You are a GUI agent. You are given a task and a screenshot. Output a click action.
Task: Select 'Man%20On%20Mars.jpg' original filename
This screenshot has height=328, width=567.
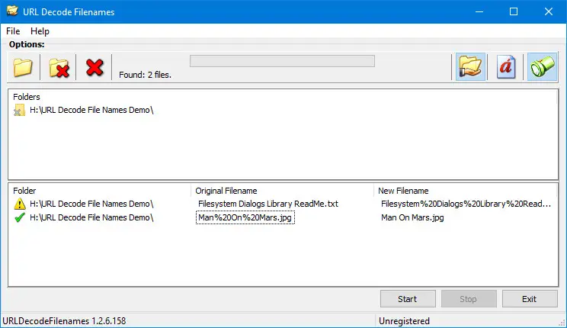point(245,217)
